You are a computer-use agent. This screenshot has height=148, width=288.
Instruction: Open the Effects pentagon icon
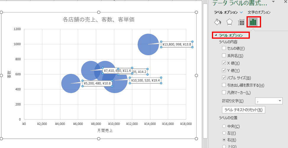pyautogui.click(x=229, y=22)
